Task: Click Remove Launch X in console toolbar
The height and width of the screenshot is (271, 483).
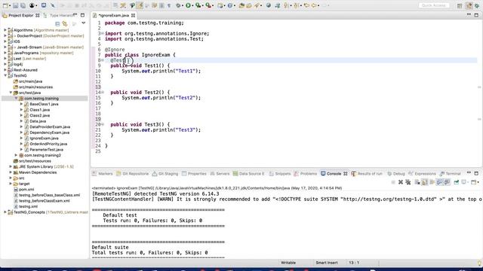Action: click(x=401, y=182)
